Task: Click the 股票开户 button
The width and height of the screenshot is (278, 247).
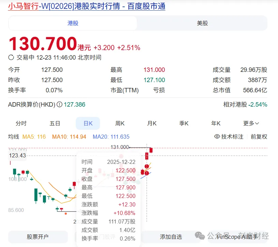Action: [x=38, y=237]
